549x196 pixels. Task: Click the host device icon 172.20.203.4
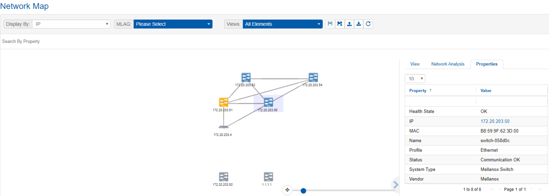(x=223, y=127)
